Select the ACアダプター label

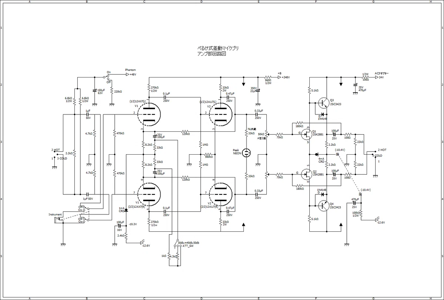382,73
